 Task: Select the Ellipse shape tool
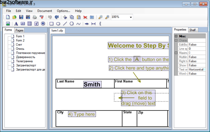pyautogui.click(x=58, y=24)
